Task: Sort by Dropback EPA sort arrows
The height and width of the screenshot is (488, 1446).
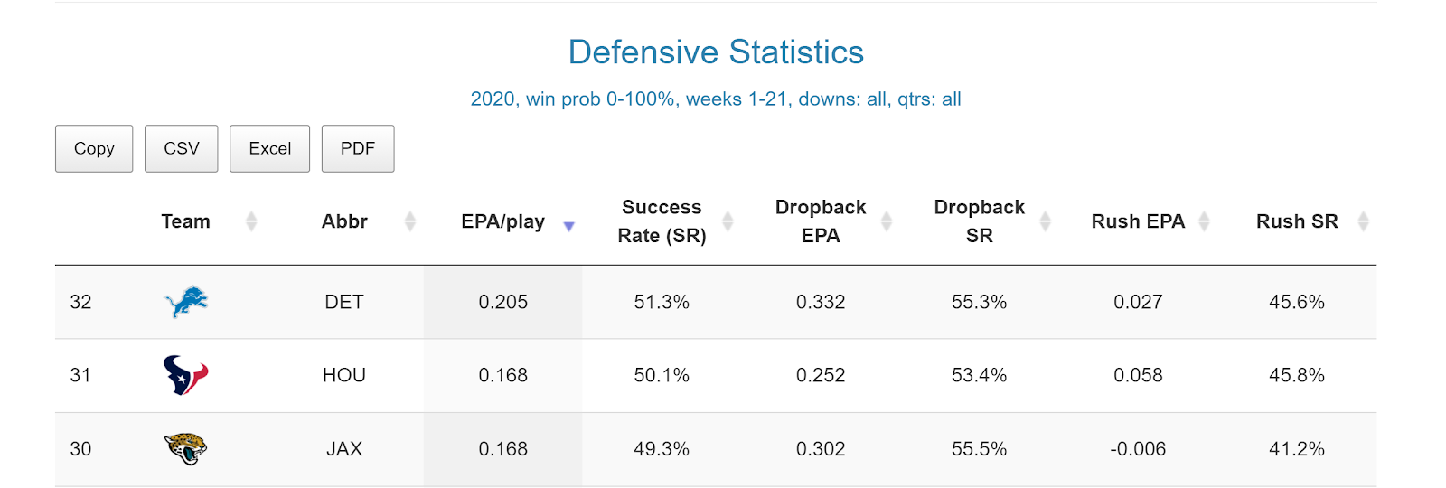Action: pyautogui.click(x=887, y=221)
